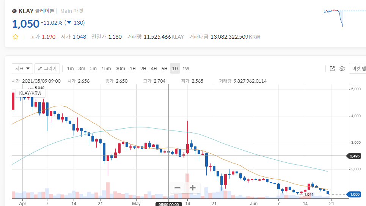The image size is (366, 206).
Task: Click the 거래대금 13,082,322,509 KRW value
Action: click(225, 37)
